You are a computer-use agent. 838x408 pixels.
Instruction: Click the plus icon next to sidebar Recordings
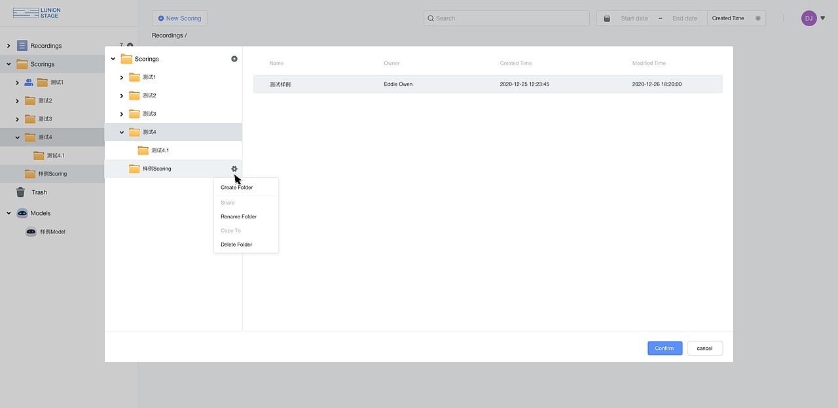[x=130, y=46]
